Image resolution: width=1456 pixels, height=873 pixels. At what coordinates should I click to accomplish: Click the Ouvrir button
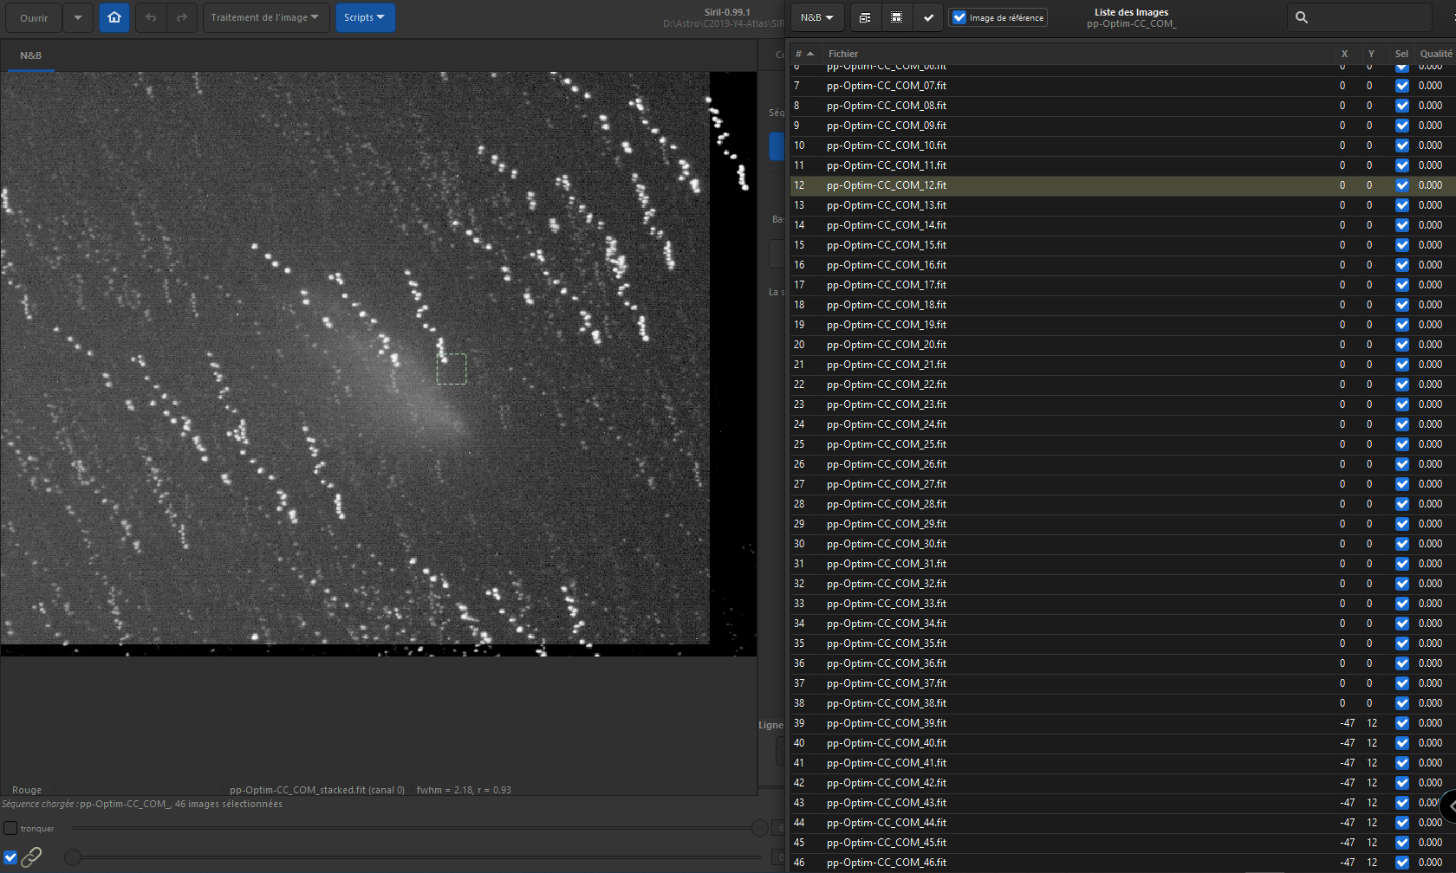tap(35, 17)
